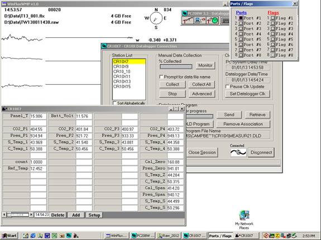Select CR10X7 in the Station List

(x=129, y=61)
